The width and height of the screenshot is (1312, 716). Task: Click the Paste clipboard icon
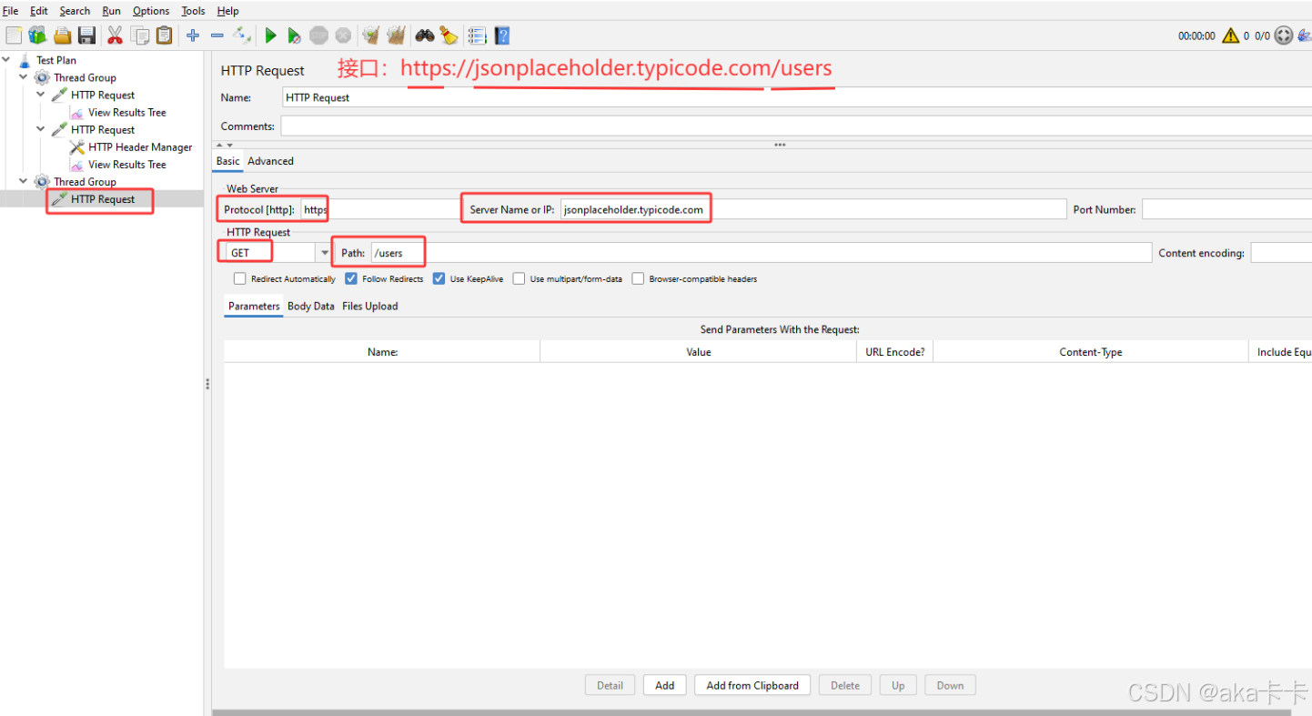[x=164, y=35]
